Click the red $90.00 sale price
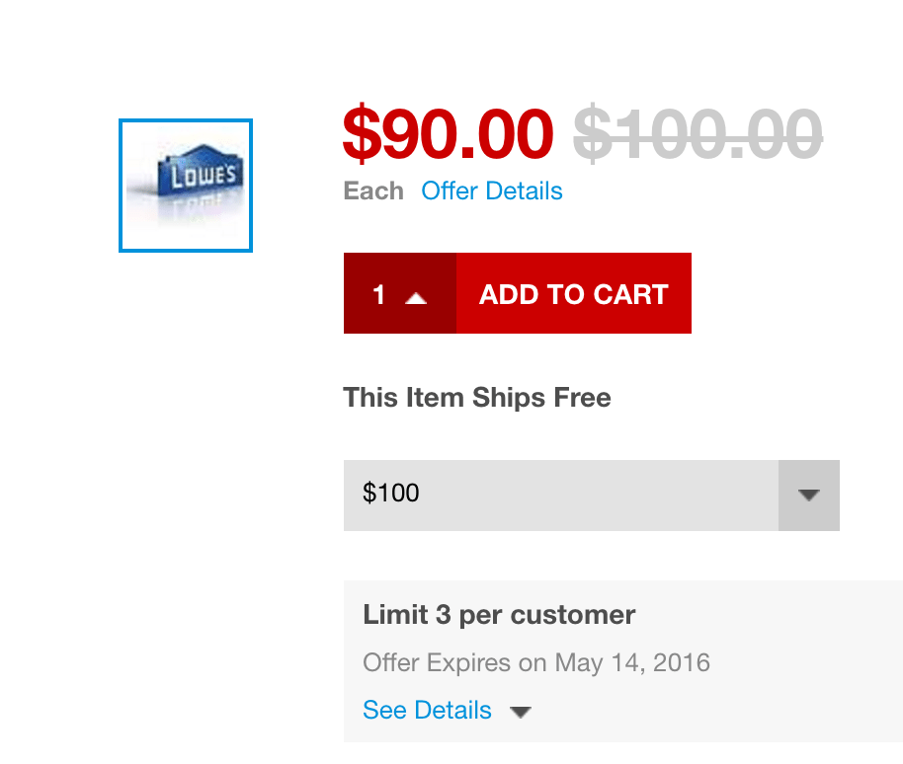 (x=448, y=134)
